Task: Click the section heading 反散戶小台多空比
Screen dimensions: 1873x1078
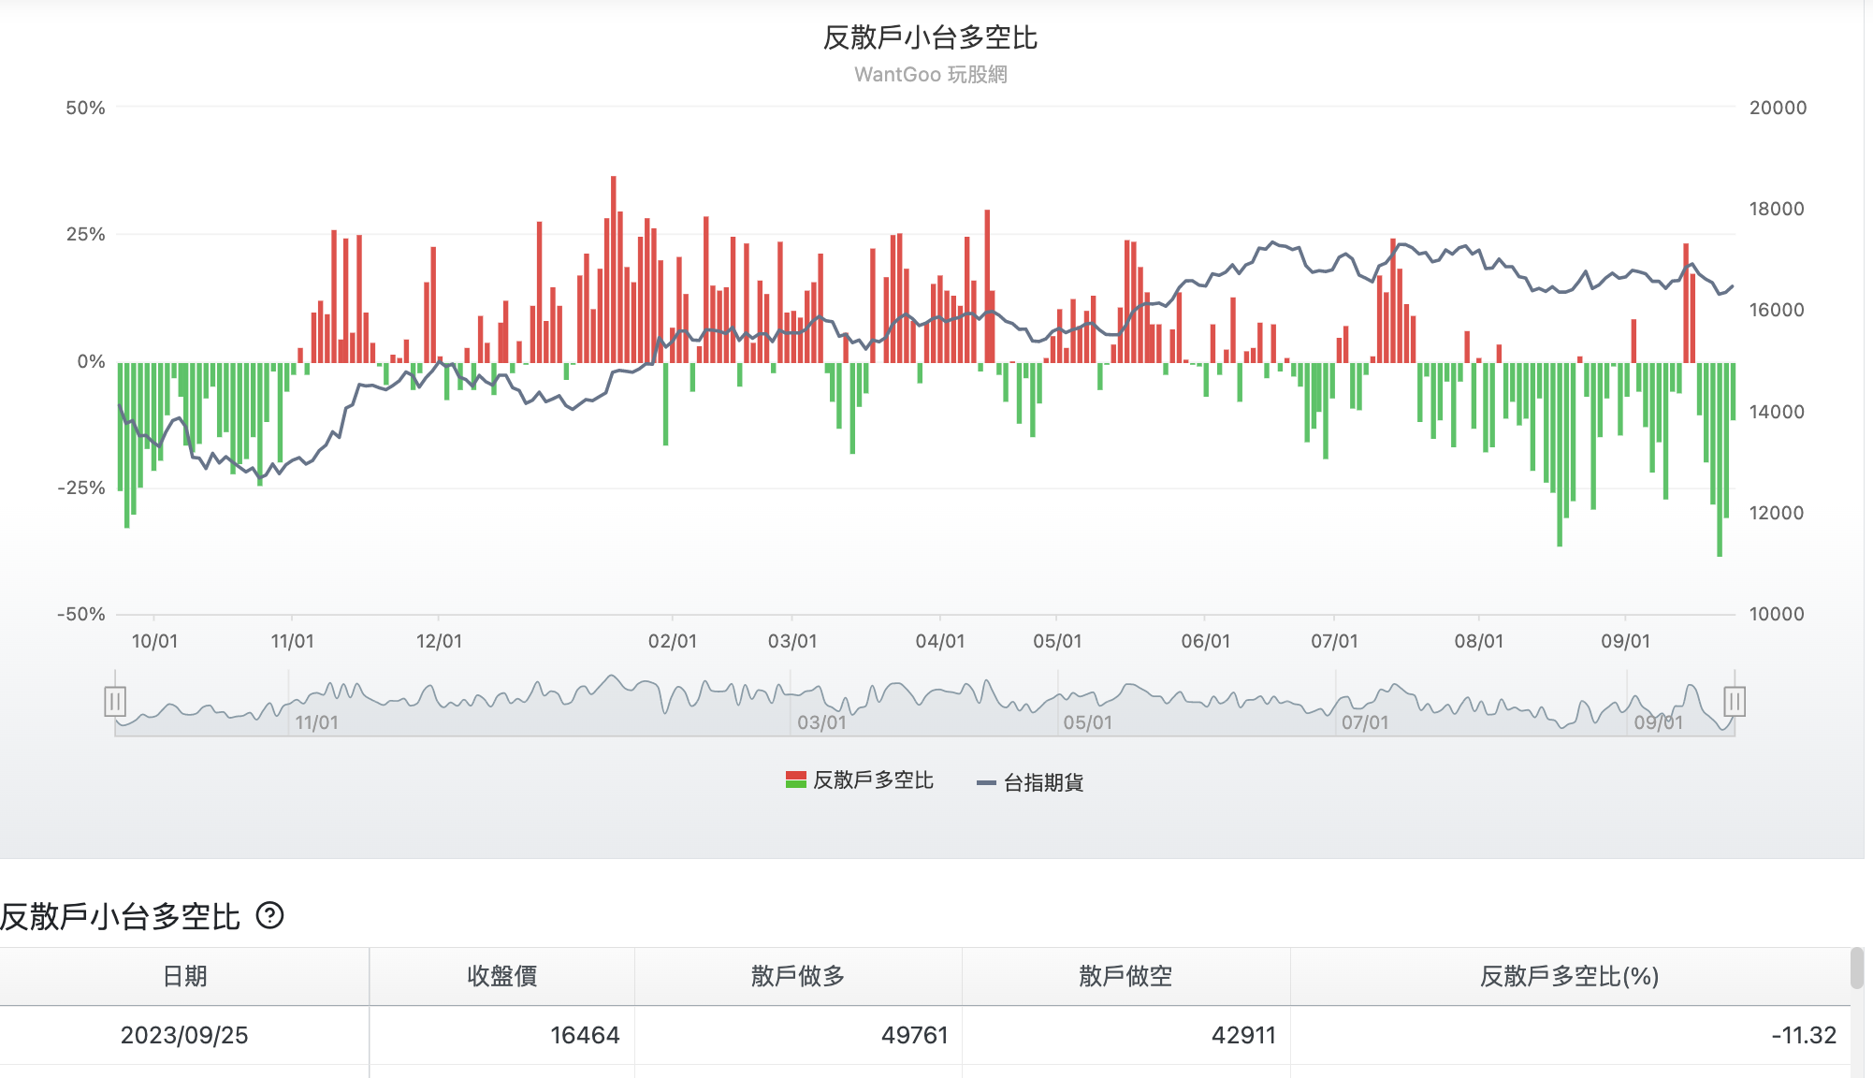Action: click(x=121, y=916)
